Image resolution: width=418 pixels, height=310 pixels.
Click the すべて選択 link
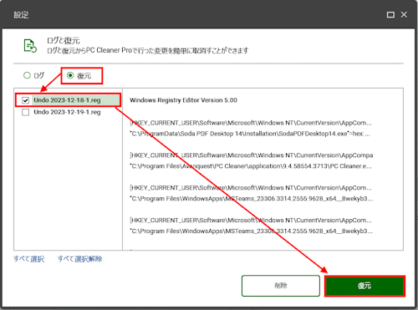tap(29, 259)
